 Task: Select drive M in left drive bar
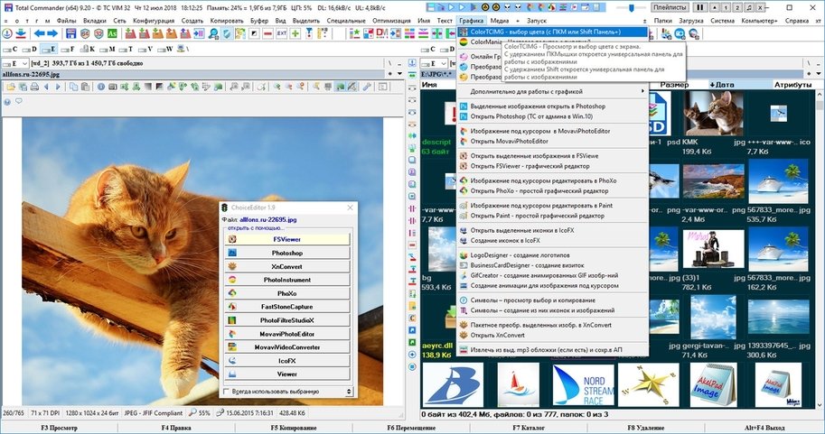(x=107, y=49)
